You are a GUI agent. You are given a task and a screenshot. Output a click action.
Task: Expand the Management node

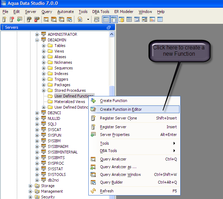[30, 191]
